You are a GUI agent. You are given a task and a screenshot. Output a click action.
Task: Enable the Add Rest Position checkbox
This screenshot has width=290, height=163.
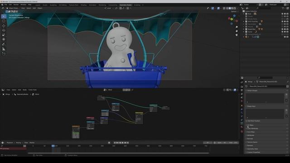coord(246,121)
